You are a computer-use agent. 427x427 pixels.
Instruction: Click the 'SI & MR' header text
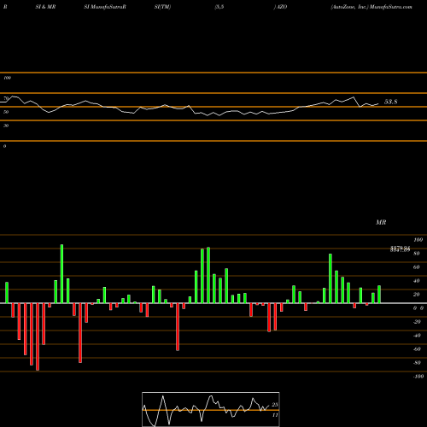(45, 7)
